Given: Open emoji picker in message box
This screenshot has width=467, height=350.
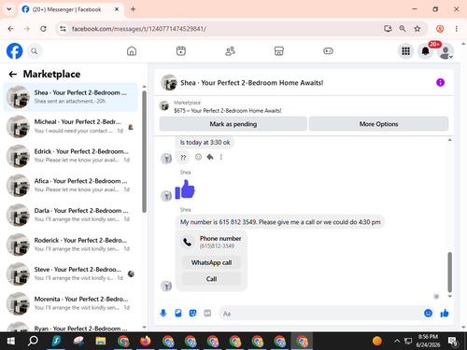Looking at the screenshot, I should [x=428, y=314].
